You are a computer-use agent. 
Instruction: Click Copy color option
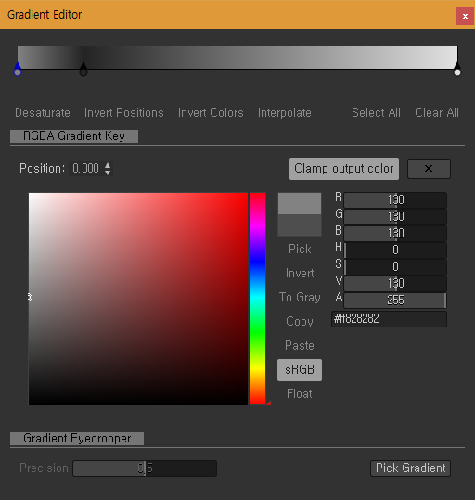(300, 321)
